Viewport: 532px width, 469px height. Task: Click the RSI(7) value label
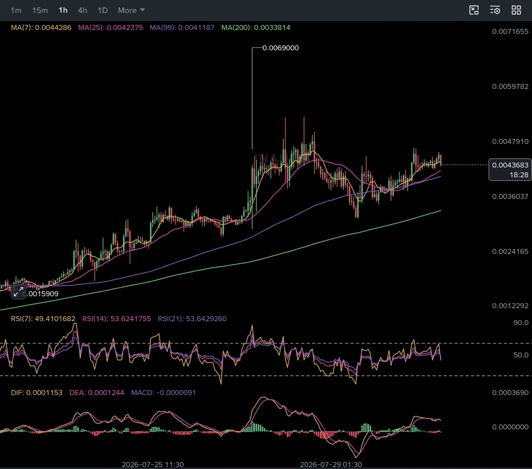click(43, 319)
